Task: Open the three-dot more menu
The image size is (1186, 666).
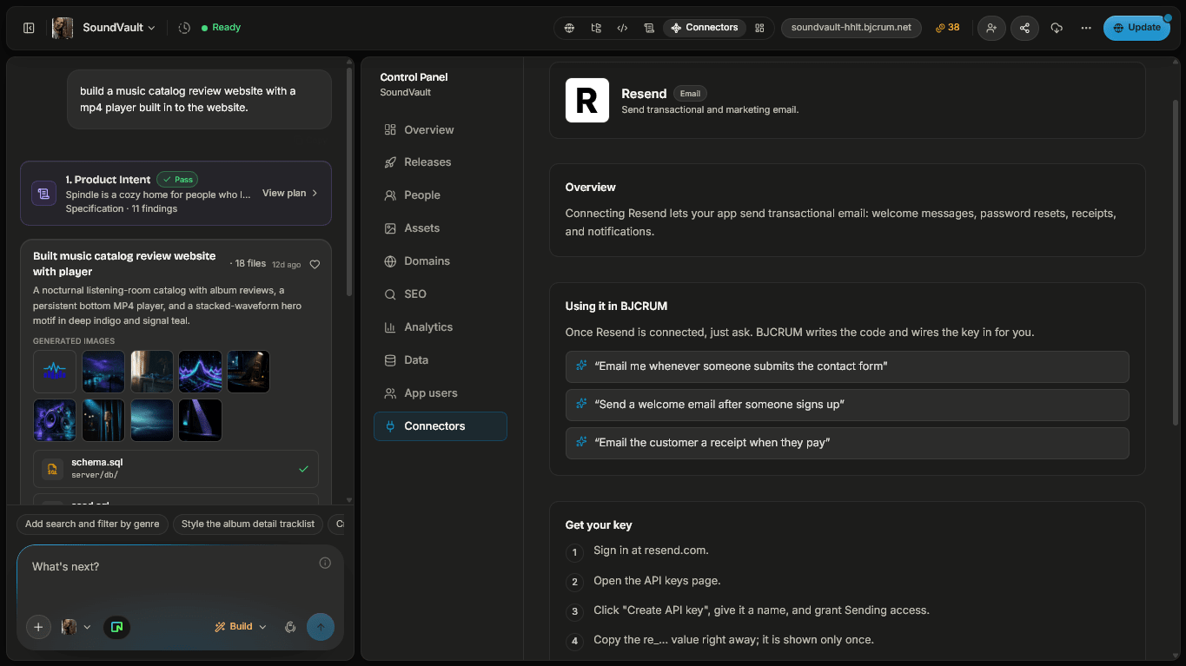Action: tap(1086, 28)
